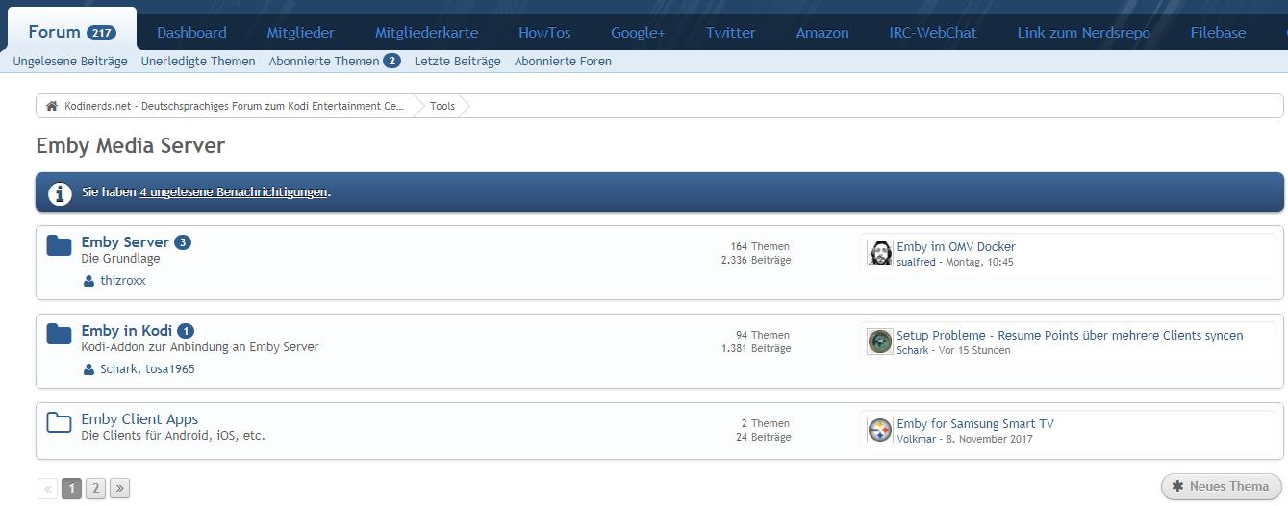The height and width of the screenshot is (506, 1288).
Task: Open thread Emby for Samsung Smart TV
Action: 975,424
